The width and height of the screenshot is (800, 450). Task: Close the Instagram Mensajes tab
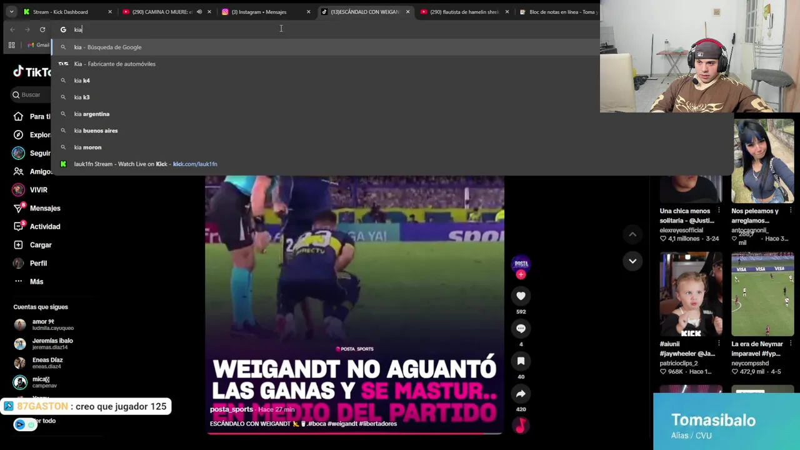point(308,11)
